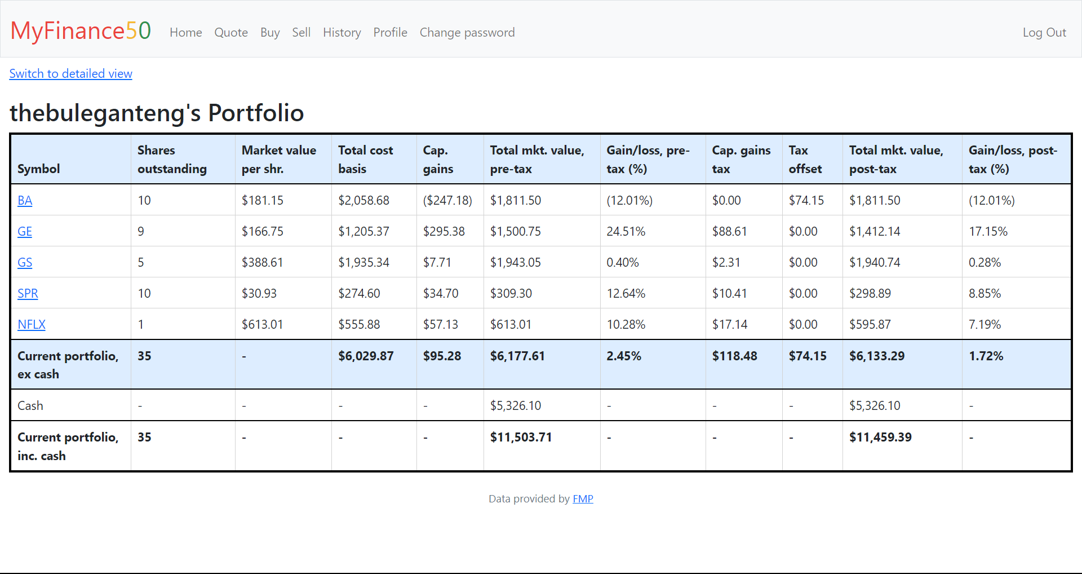Image resolution: width=1082 pixels, height=574 pixels.
Task: Click GS market value $388.61
Action: (263, 262)
